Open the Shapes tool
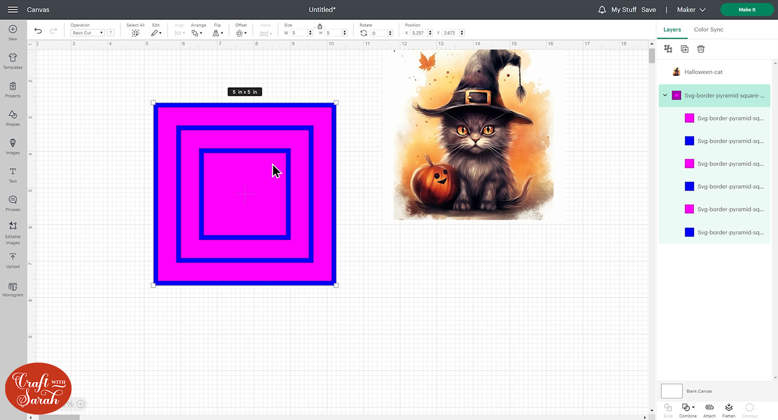Viewport: 778px width, 420px height. coord(13,118)
